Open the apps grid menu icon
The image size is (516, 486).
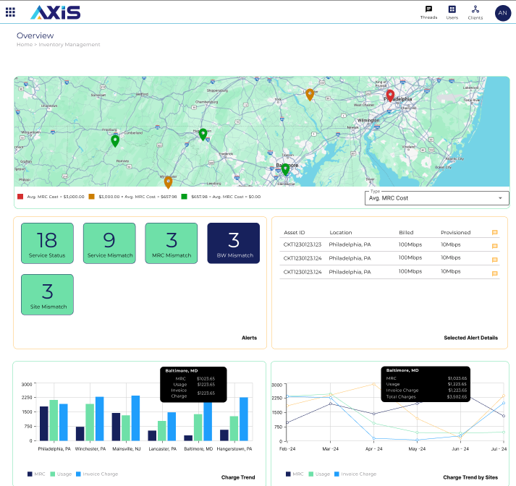coord(11,12)
